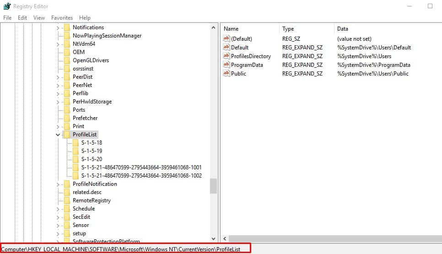Click the registry path address bar

click(x=125, y=249)
